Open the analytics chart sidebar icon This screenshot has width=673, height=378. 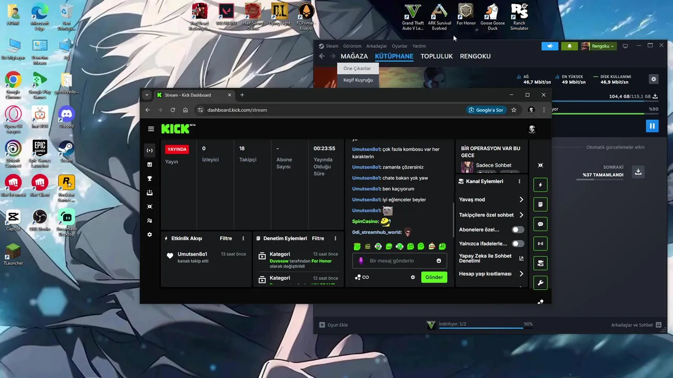point(149,164)
